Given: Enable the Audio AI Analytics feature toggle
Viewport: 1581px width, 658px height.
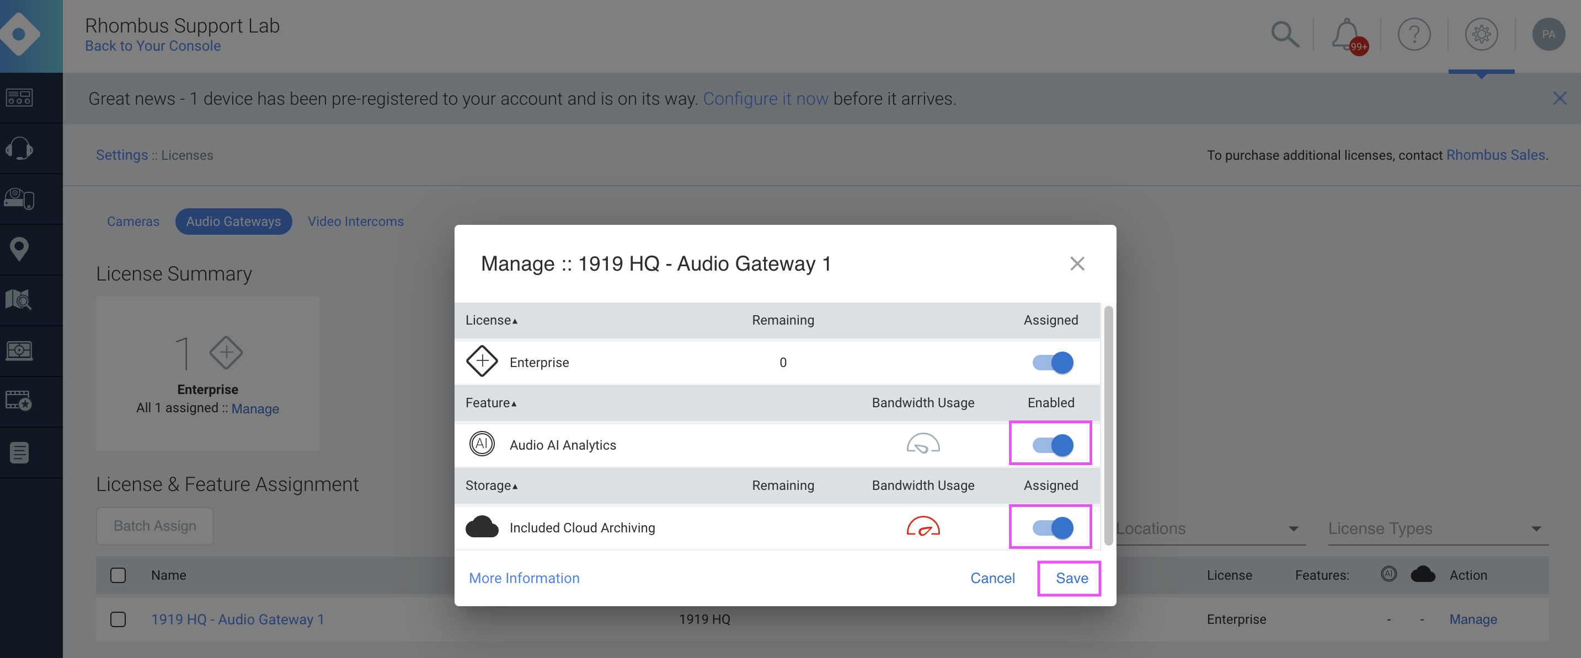Looking at the screenshot, I should (1050, 445).
